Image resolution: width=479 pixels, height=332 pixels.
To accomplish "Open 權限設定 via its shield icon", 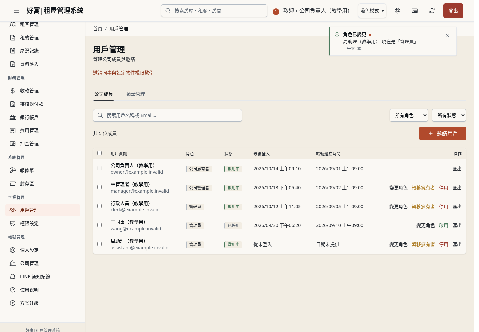I will 13,223.
